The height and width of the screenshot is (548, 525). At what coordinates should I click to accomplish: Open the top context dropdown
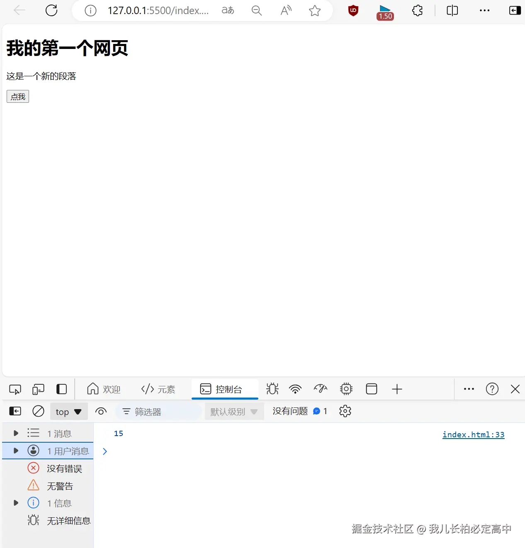[x=69, y=412]
